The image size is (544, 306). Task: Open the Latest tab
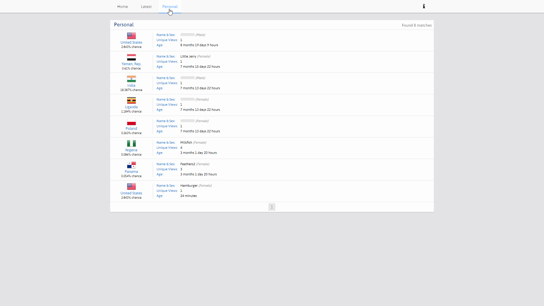[146, 6]
